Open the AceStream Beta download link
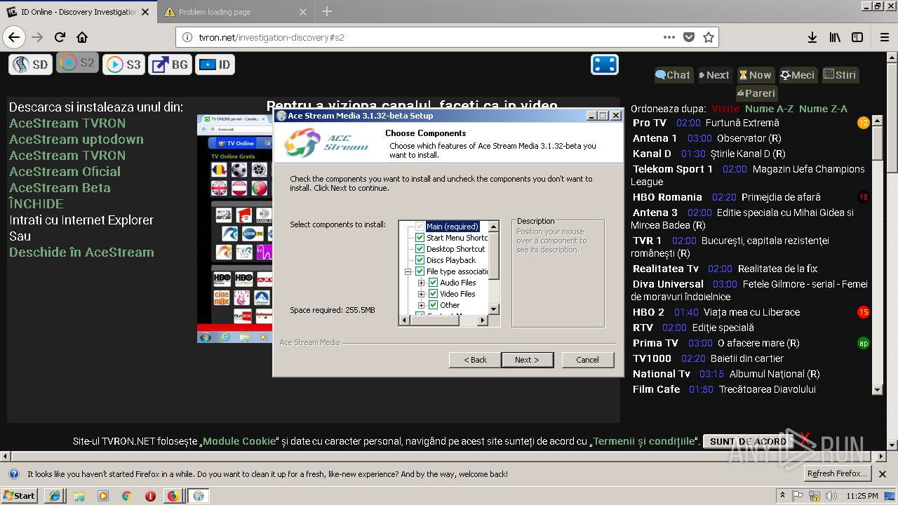 coord(60,188)
